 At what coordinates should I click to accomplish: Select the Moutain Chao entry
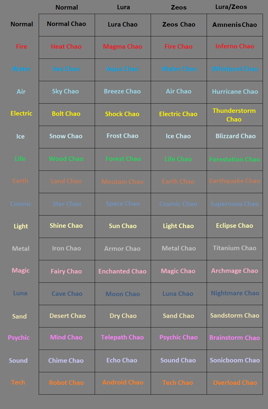[123, 182]
